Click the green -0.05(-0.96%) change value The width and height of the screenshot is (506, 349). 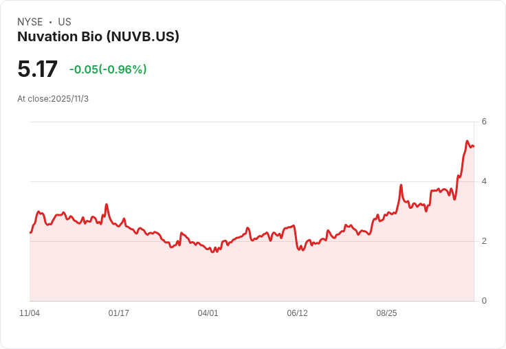tap(108, 69)
